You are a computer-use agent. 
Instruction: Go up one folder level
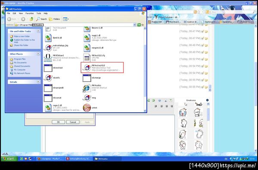tap(31, 19)
